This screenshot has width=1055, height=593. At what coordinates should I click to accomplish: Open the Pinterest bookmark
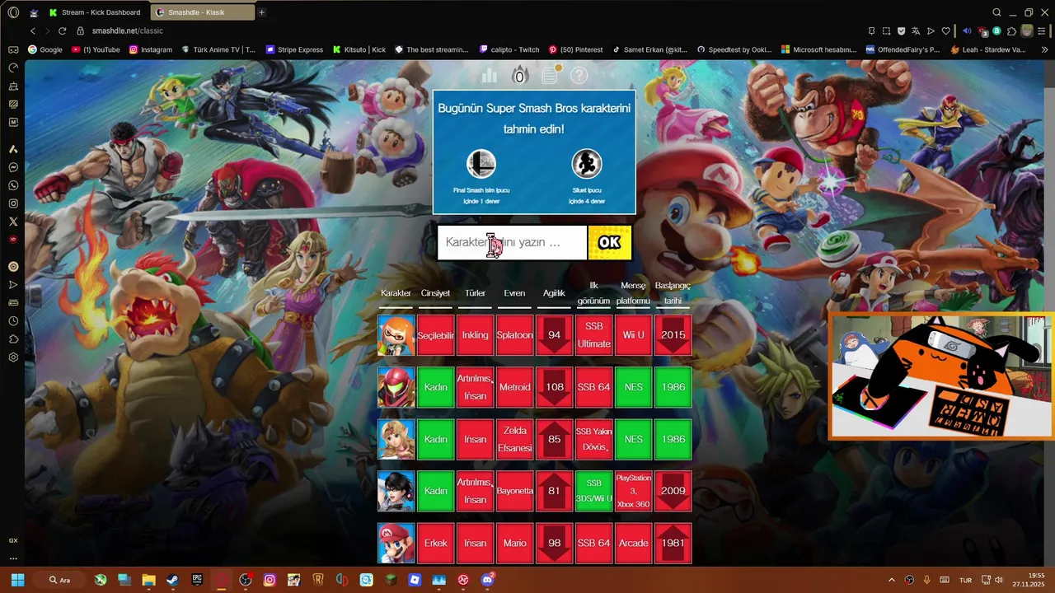coord(576,49)
